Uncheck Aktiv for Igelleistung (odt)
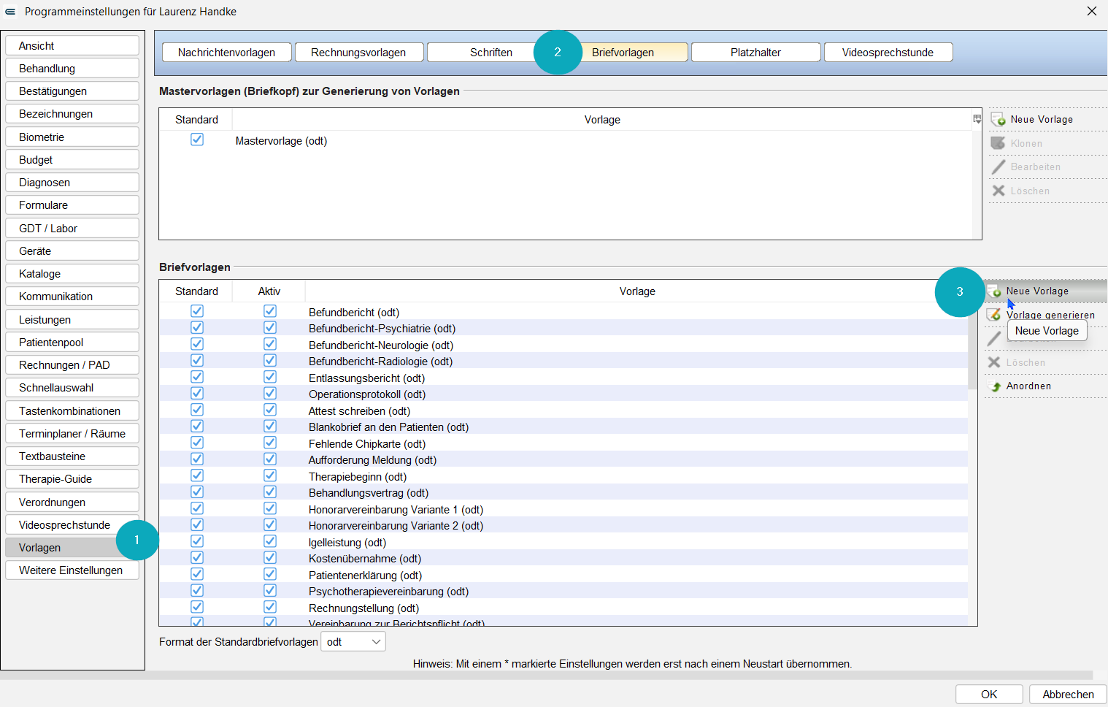Viewport: 1108px width, 707px height. [x=270, y=541]
